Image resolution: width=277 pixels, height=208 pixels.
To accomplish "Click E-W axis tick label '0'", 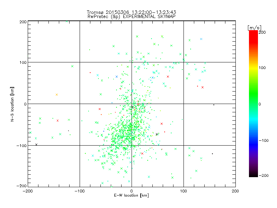I will [x=132, y=191].
